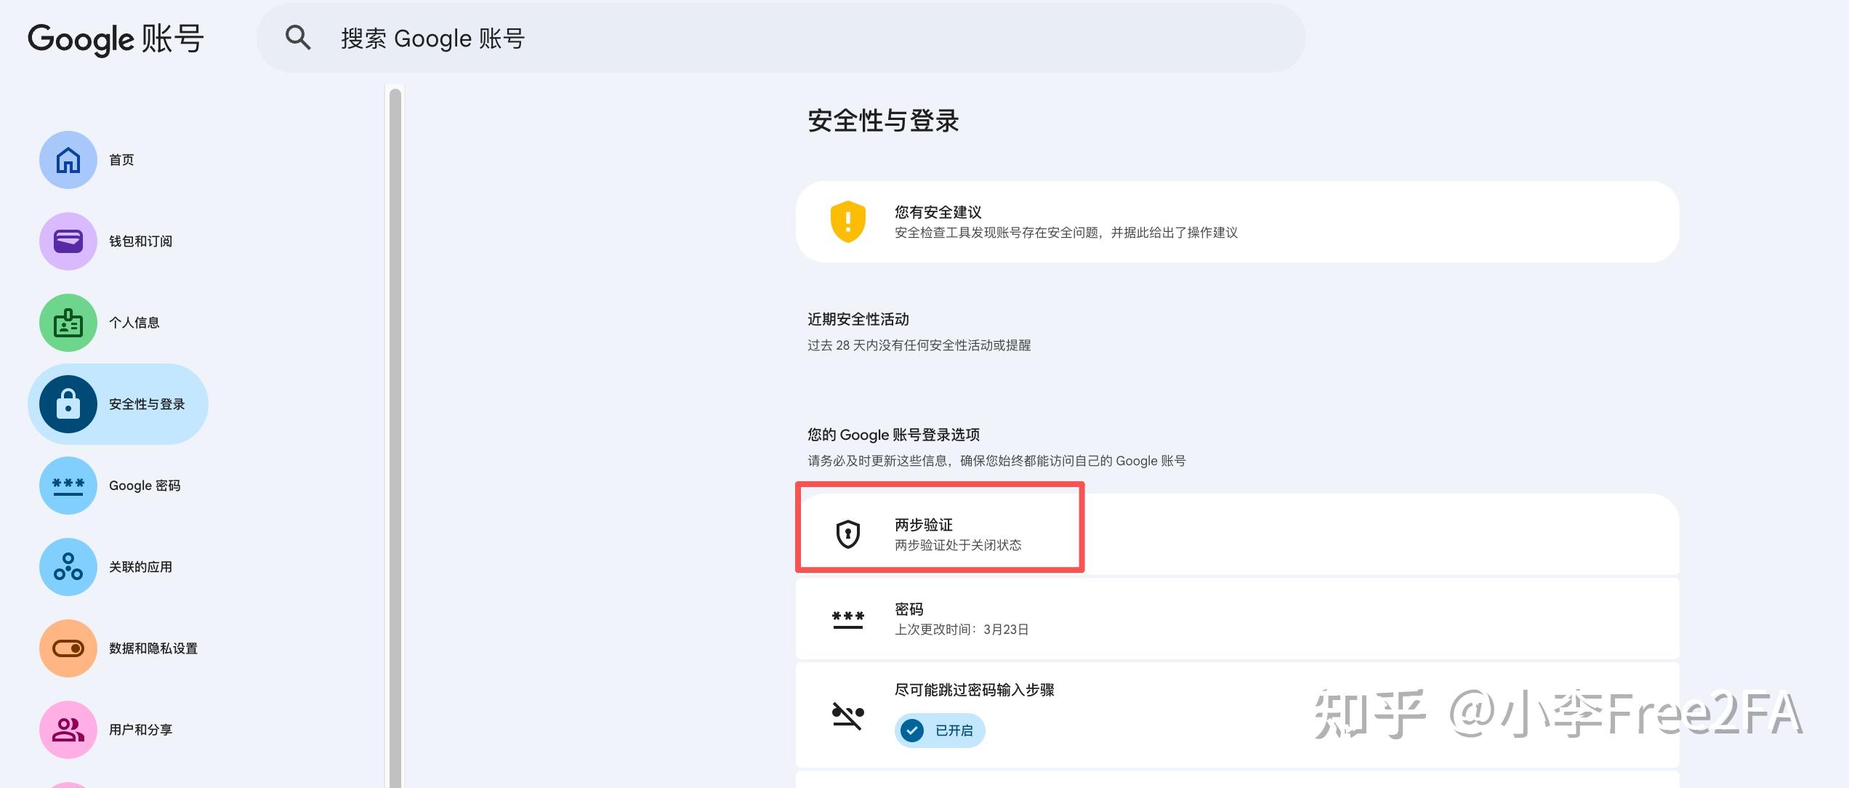Click the 用户和分享 people icon

[68, 730]
